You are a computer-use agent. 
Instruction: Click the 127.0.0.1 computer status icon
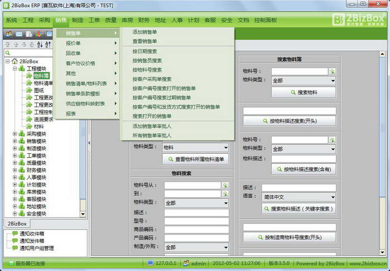150,263
